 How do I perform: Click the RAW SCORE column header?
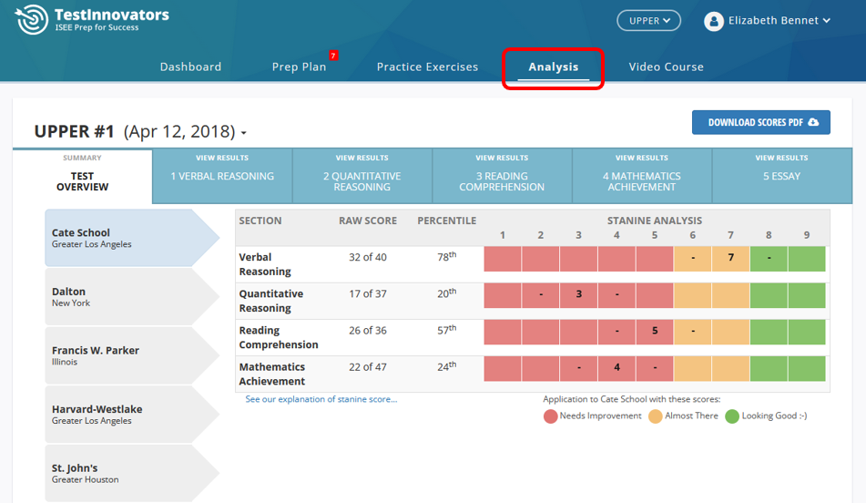coord(368,221)
